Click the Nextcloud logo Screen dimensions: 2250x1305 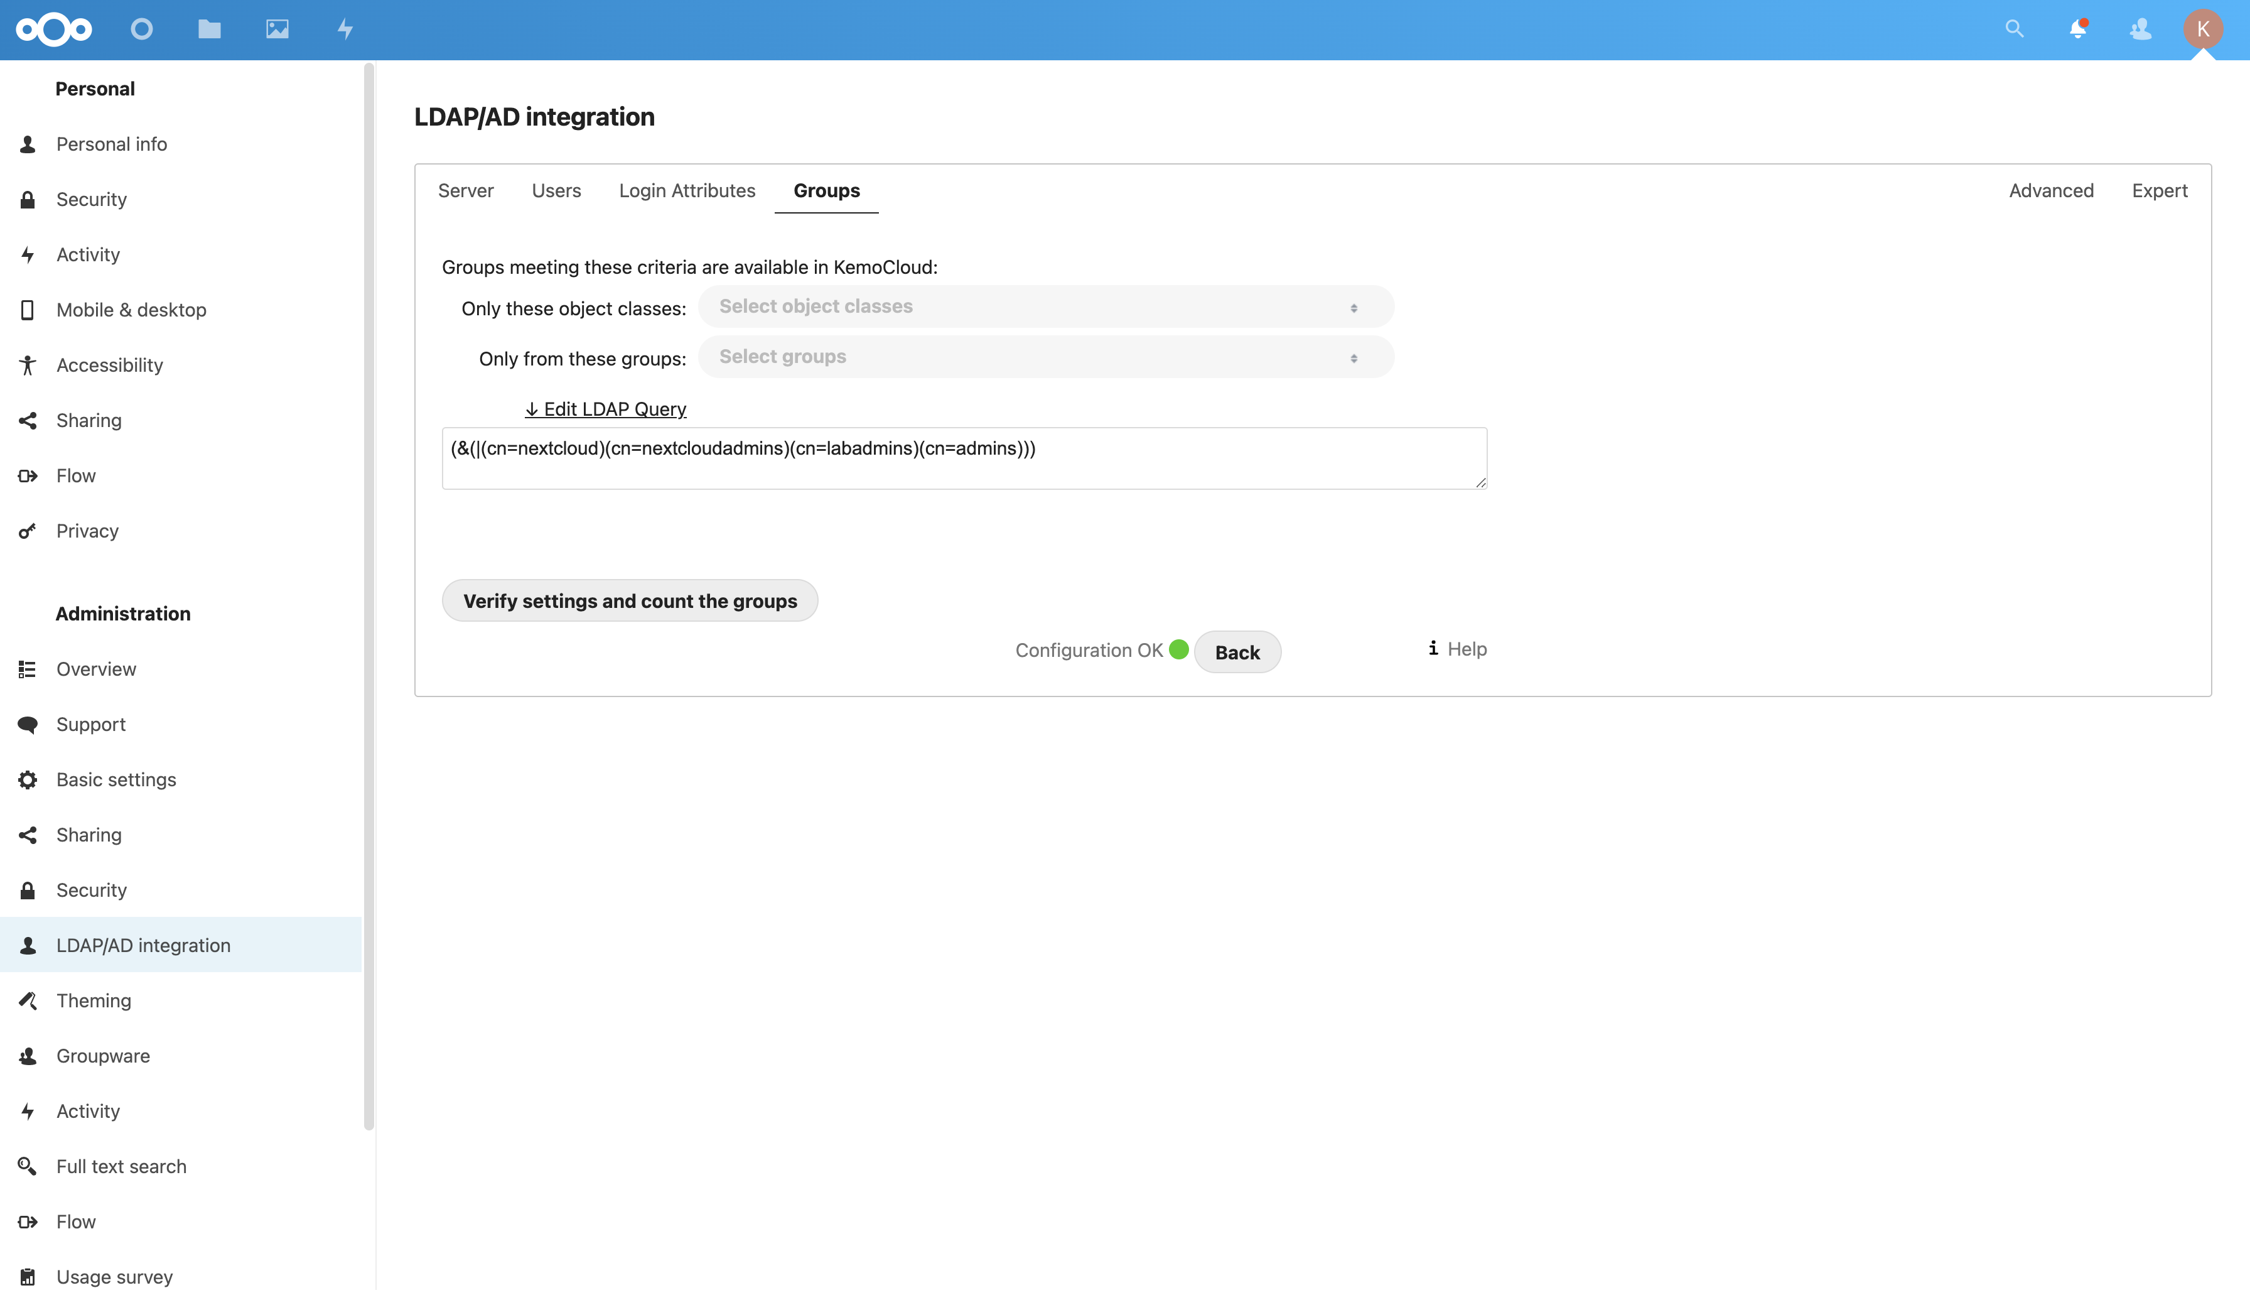(x=53, y=30)
